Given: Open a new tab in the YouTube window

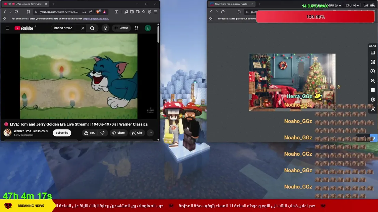Looking at the screenshot, I should 53,4.
